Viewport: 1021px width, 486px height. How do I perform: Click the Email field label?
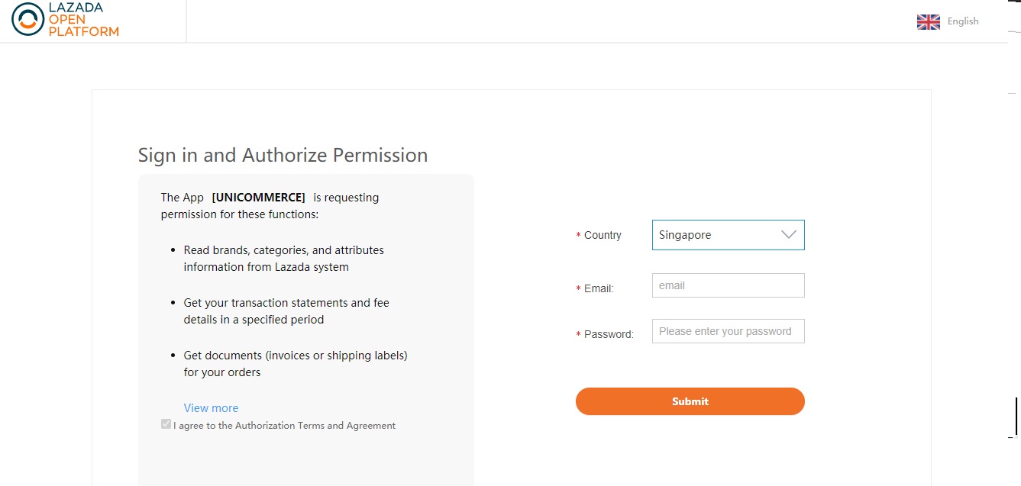click(x=599, y=288)
